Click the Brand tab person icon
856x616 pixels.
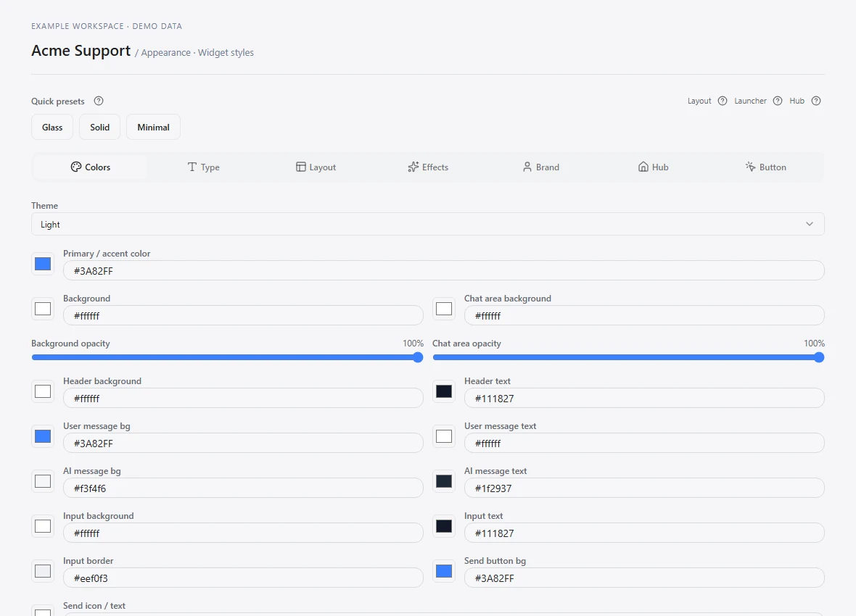[527, 167]
